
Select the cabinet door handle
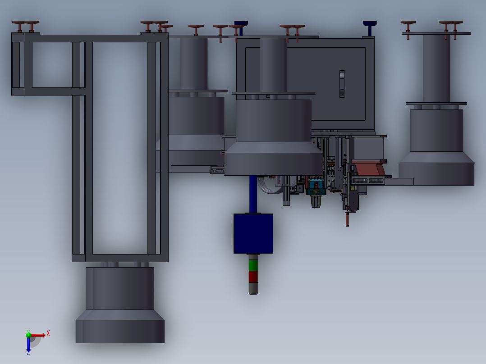[342, 84]
